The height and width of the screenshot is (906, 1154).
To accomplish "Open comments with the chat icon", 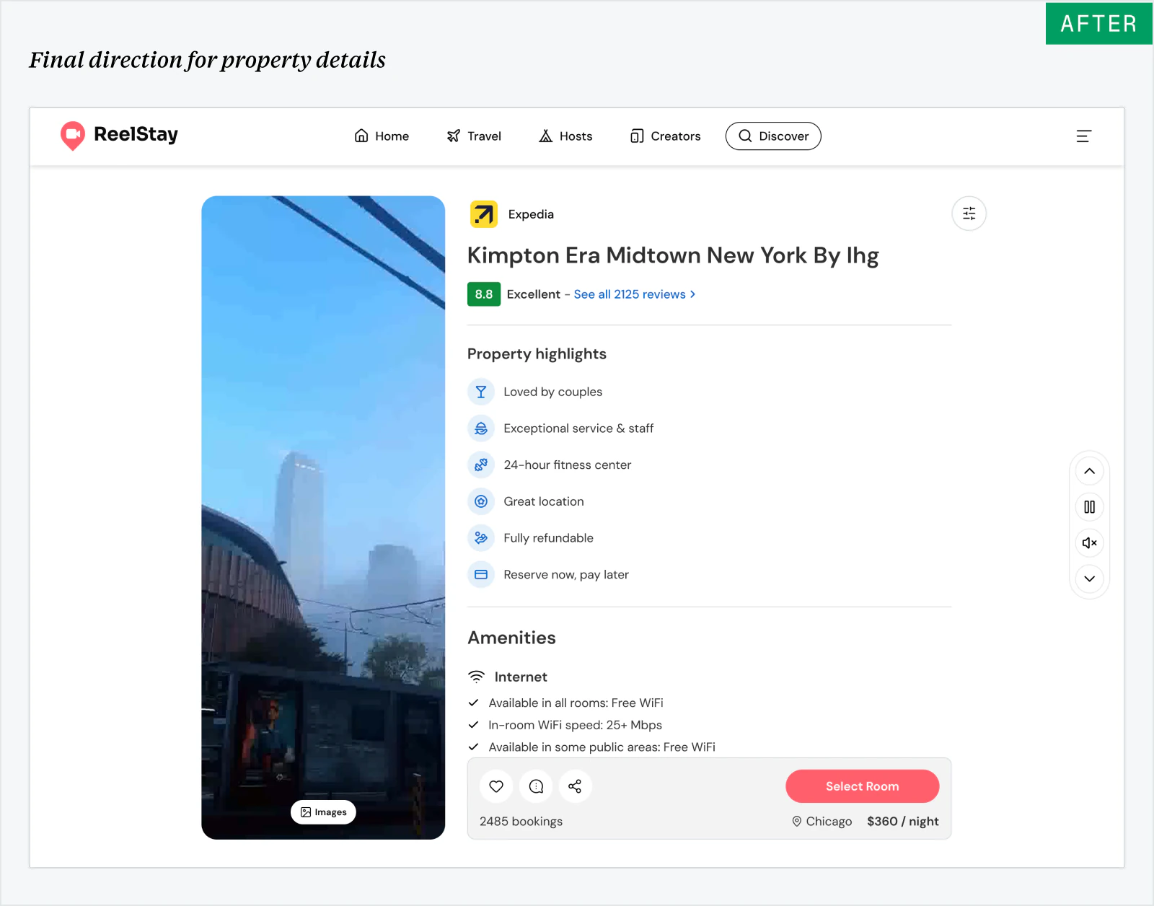I will pos(536,786).
